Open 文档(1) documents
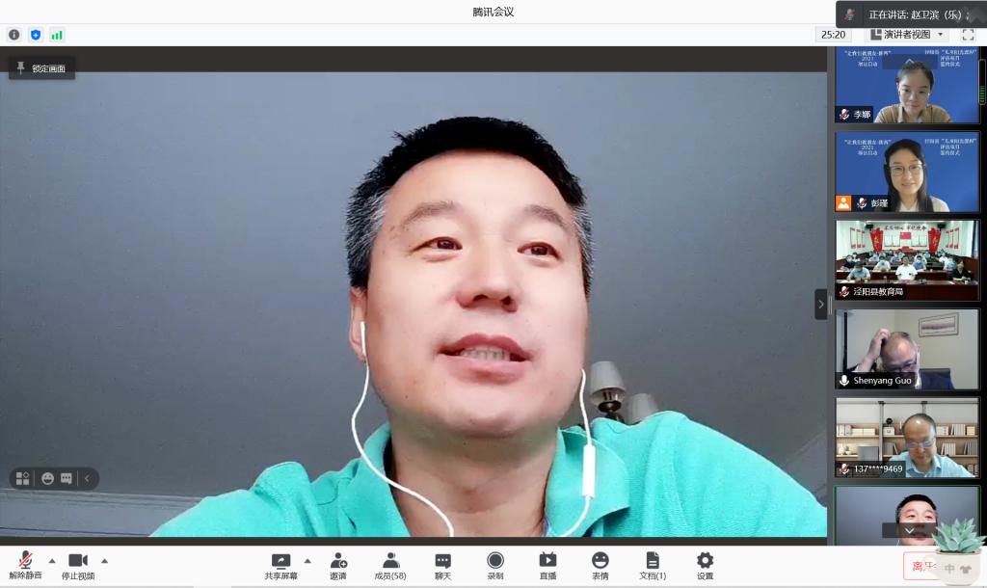The height and width of the screenshot is (588, 987). (x=653, y=565)
